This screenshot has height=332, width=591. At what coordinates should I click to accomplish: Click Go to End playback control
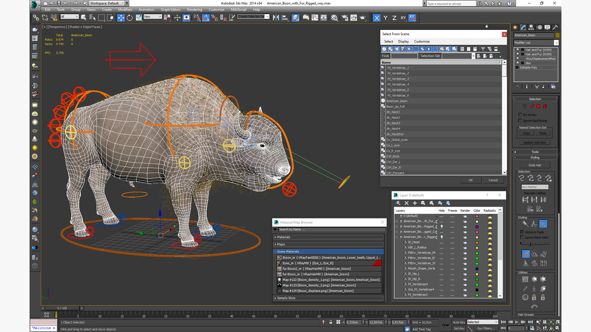point(530,322)
